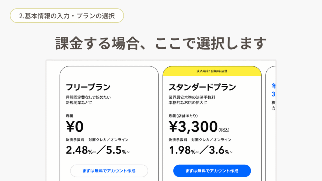Click the heading 課金する場合、ここで選択します
The image size is (322, 181).
161,43
